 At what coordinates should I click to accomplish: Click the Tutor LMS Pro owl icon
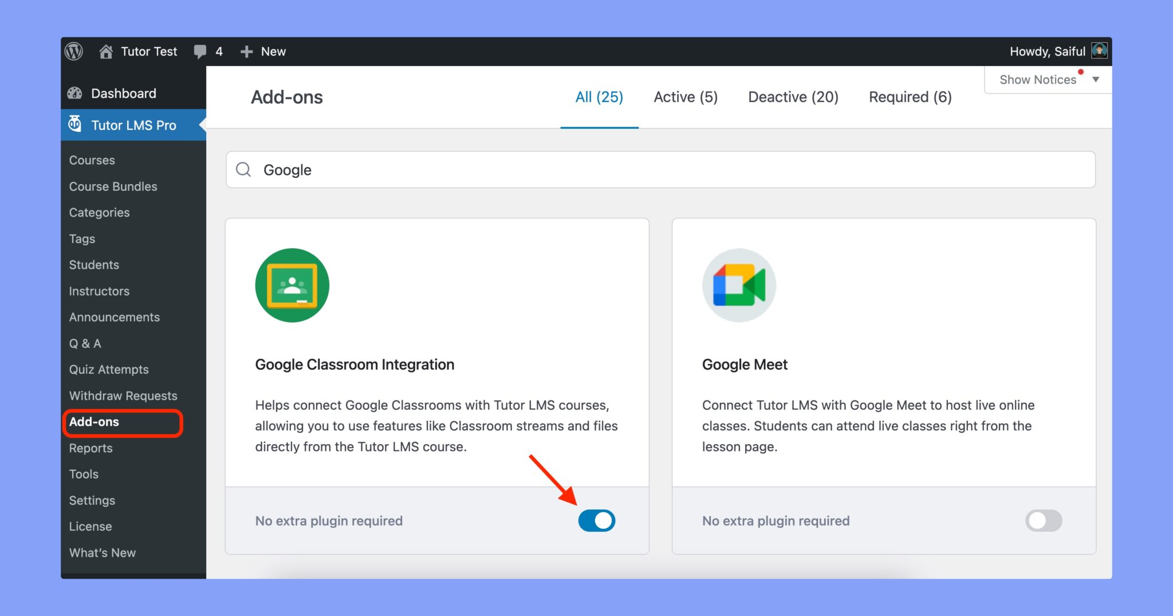[75, 124]
